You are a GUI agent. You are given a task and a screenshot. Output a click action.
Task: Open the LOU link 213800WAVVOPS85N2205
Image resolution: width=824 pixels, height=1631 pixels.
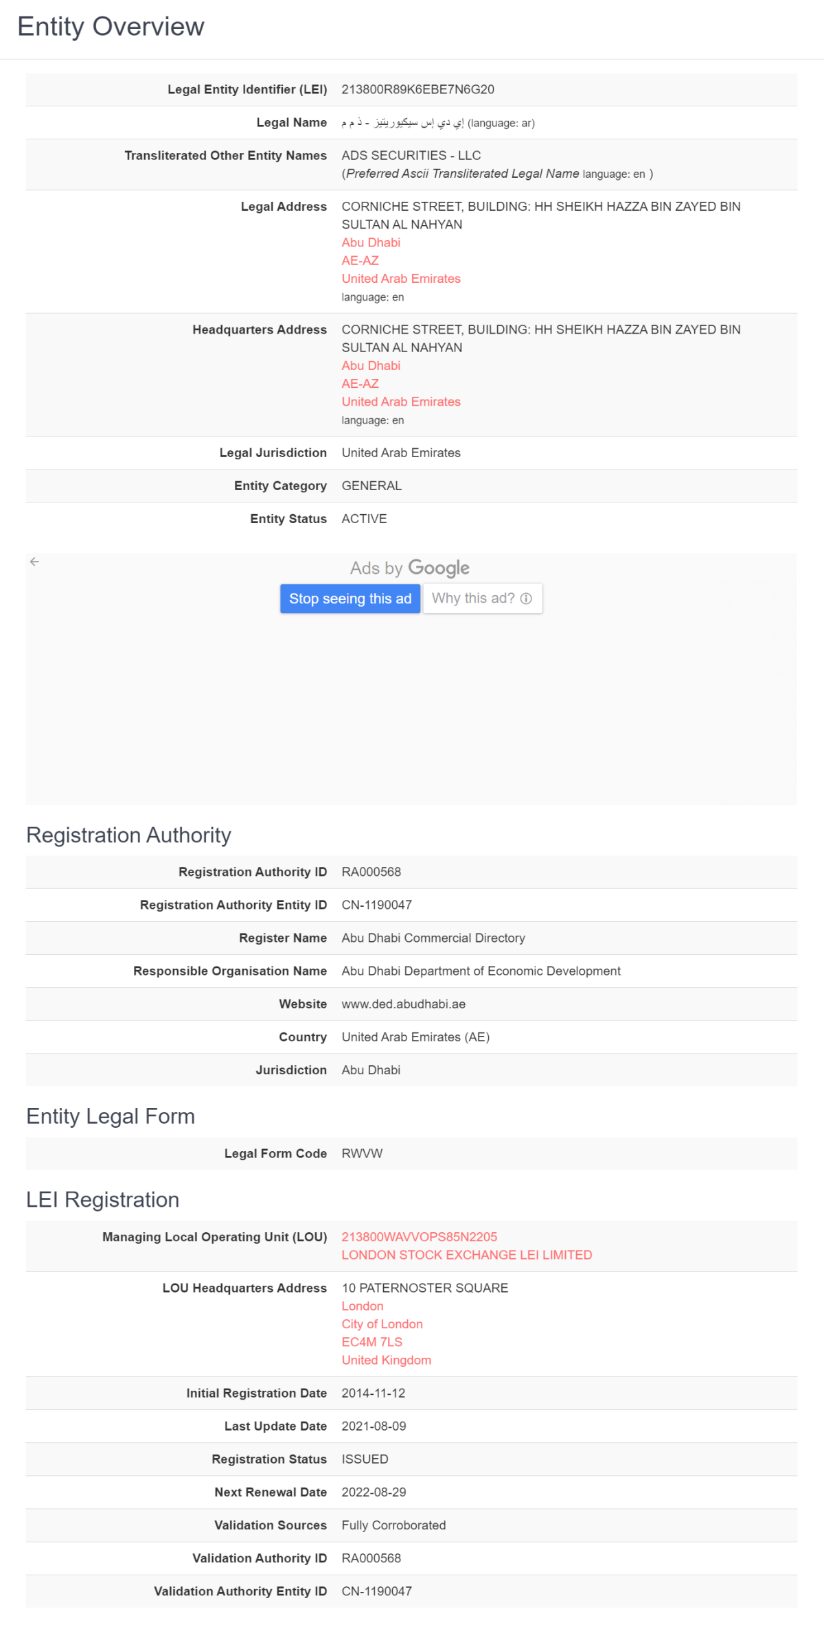coord(420,1236)
